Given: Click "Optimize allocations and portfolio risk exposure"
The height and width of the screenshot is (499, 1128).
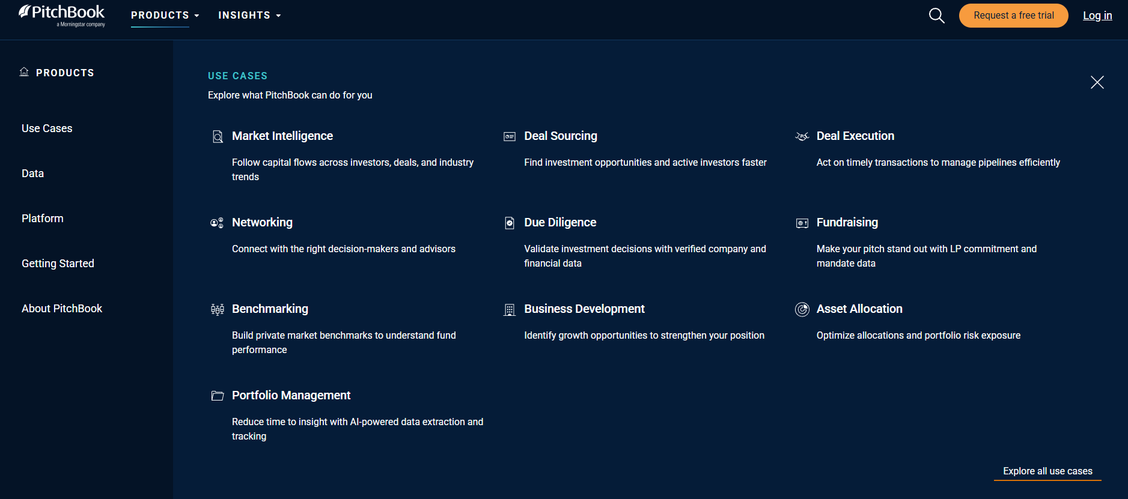Looking at the screenshot, I should click(918, 336).
